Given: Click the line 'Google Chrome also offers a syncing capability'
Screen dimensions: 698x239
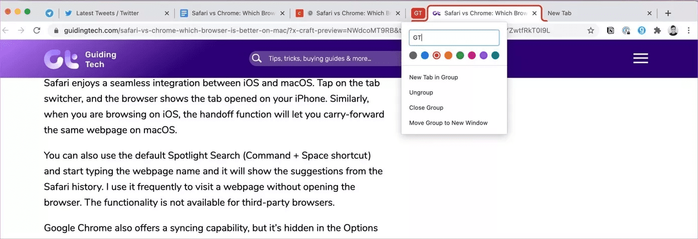Looking at the screenshot, I should (x=211, y=228).
